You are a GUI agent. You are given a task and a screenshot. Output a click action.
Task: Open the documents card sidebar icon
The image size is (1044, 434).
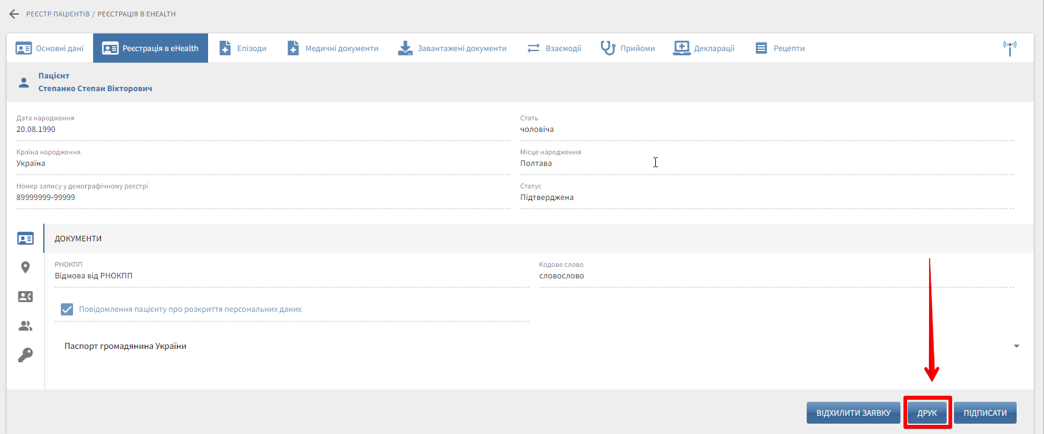point(26,239)
